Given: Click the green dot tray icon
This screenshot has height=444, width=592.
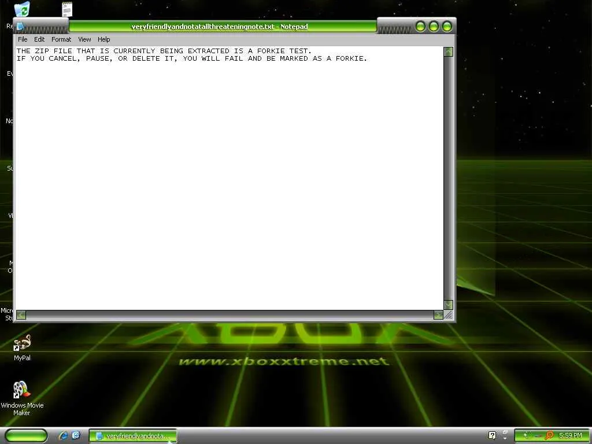Looking at the screenshot, I should tap(525, 435).
